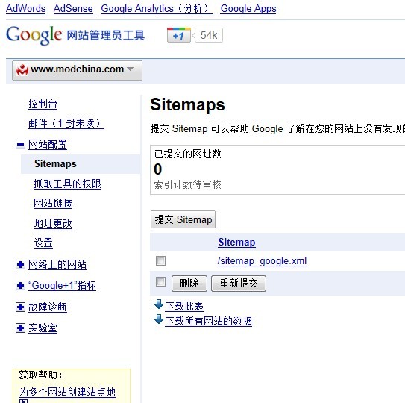Click the 54k count bubble
The image size is (405, 403).
click(209, 35)
